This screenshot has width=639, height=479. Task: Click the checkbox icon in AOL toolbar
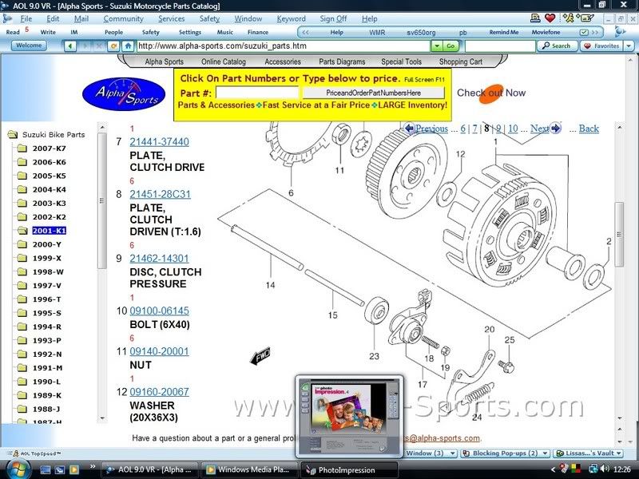tap(584, 32)
